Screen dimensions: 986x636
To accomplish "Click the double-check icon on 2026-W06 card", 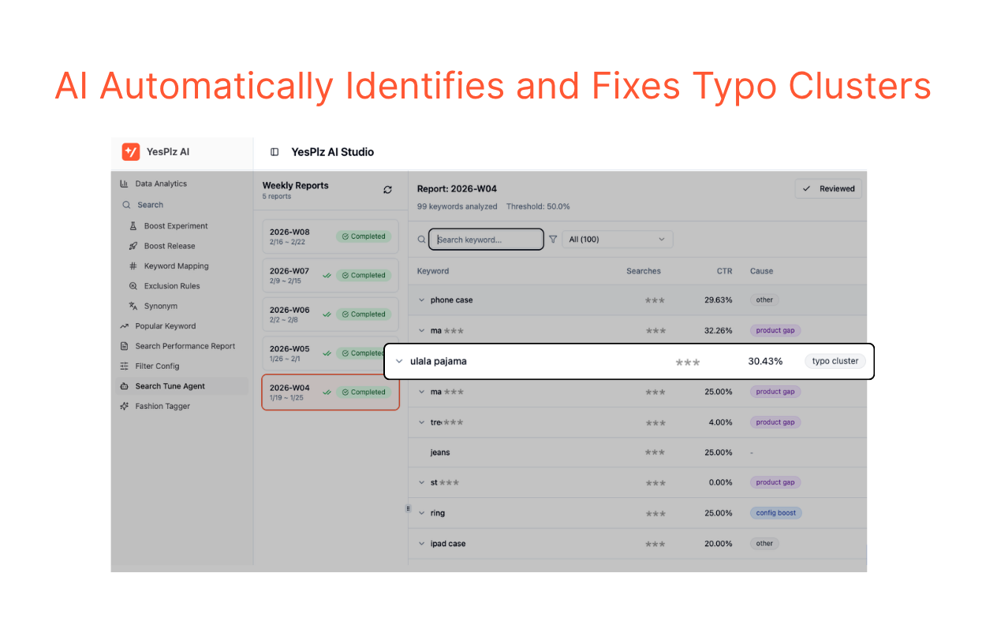I will tap(327, 314).
